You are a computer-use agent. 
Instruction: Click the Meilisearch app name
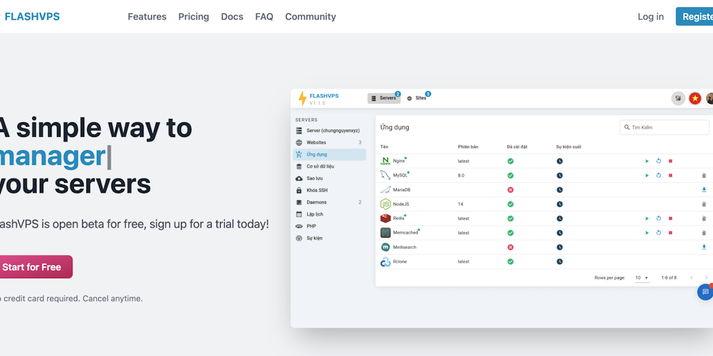405,247
